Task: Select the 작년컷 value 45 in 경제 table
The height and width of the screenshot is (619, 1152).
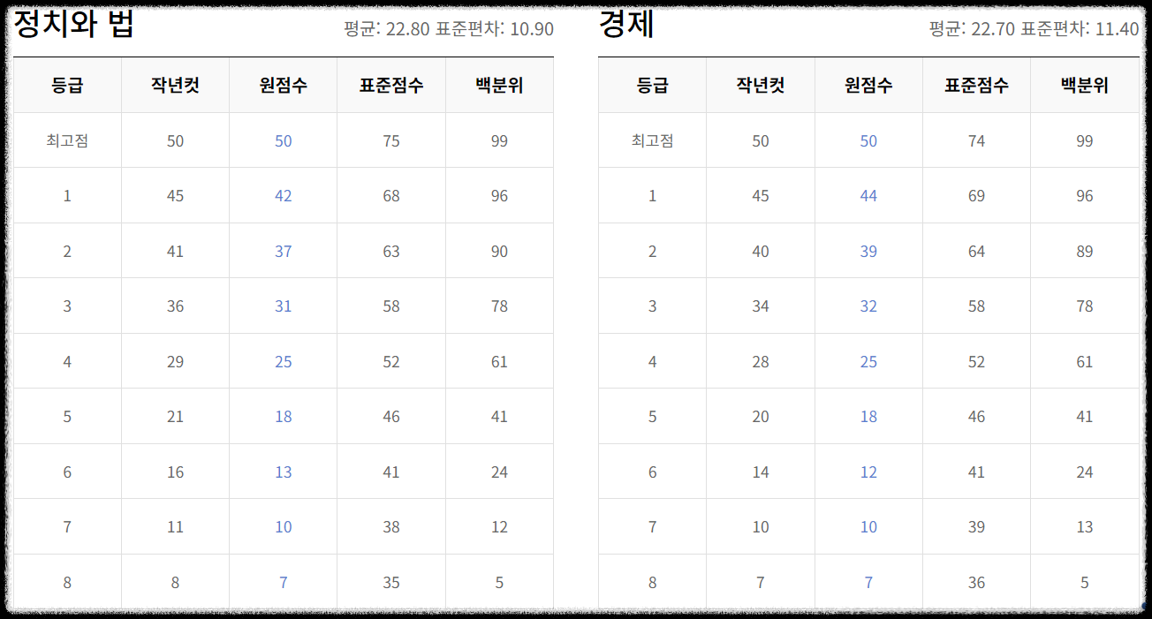Action: coord(760,195)
